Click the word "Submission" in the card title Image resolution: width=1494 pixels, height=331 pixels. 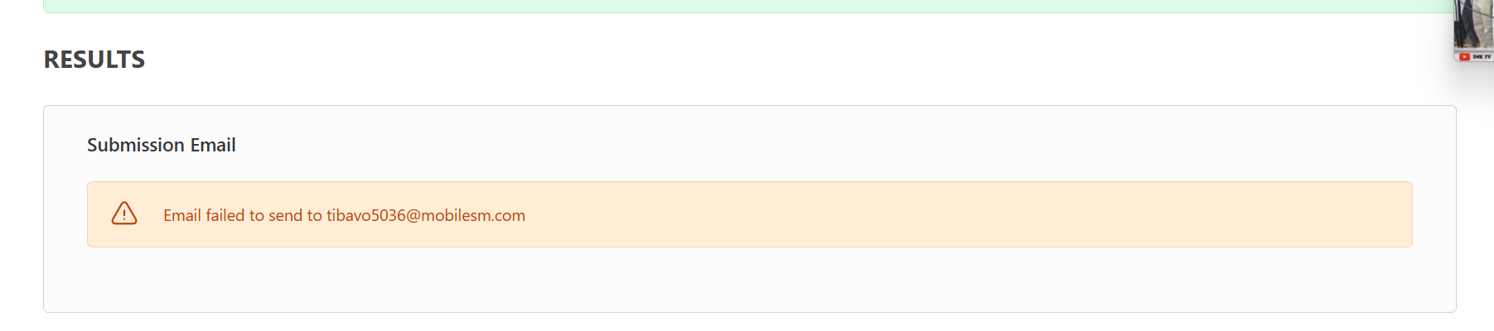tap(136, 145)
